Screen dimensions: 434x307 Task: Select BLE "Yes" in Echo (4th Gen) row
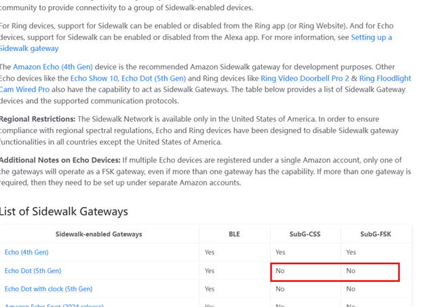pos(210,252)
